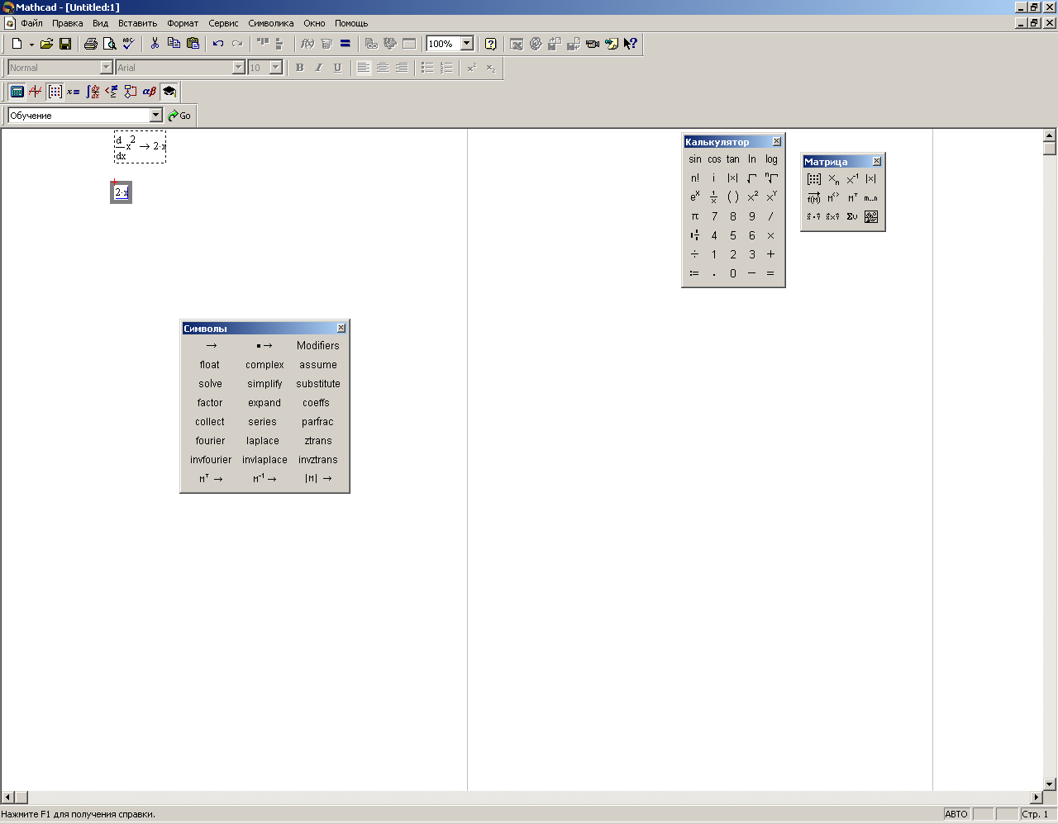
Task: Open the Calculus palette integral icon
Action: (93, 92)
